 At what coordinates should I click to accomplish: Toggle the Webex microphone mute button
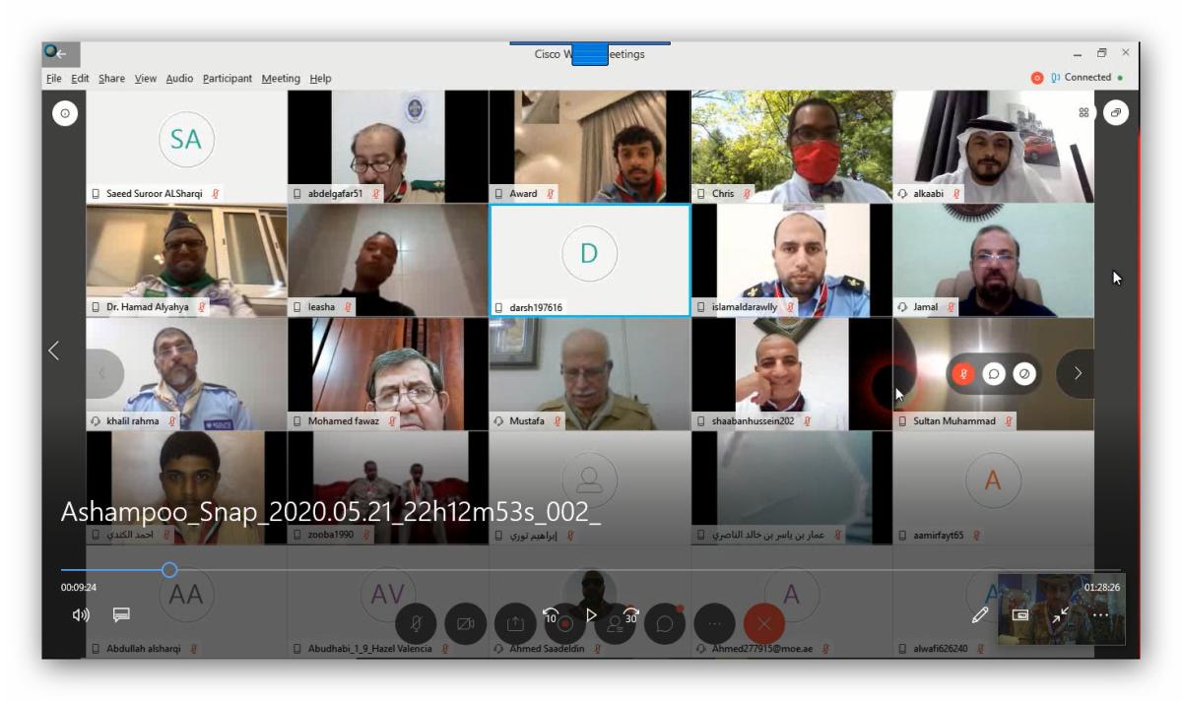point(417,623)
